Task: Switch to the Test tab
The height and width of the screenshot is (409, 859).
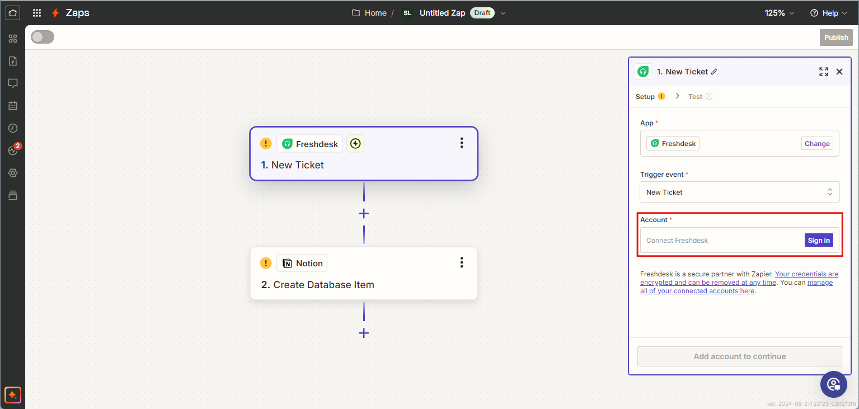Action: click(700, 96)
